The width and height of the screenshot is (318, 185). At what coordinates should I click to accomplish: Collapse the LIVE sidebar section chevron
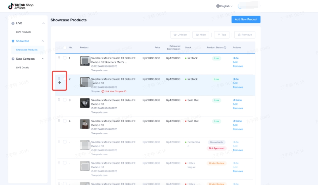(x=43, y=23)
